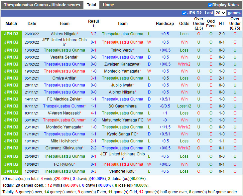Open Vegalta Sendai team link
243x196 pixels.
tap(64, 57)
